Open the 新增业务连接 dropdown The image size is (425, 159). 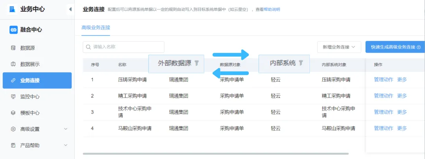339,47
